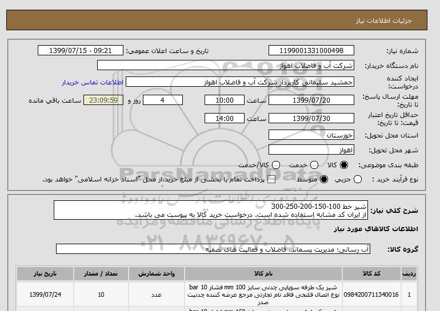Tick the Islamic treasury bonds payment checkbox
The width and height of the screenshot is (440, 311).
(271, 179)
